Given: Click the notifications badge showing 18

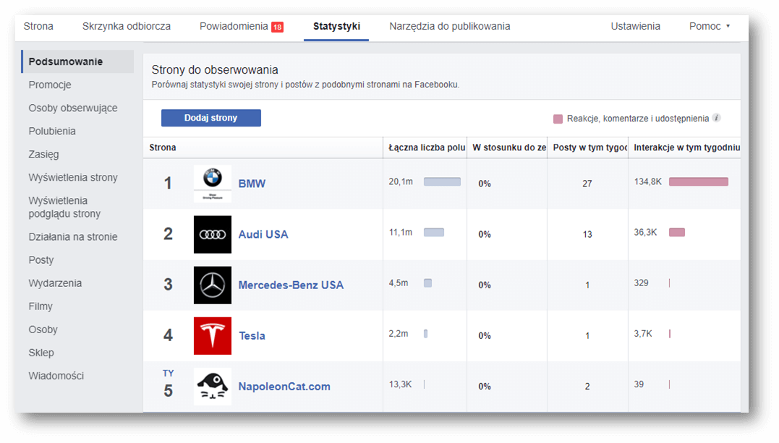Looking at the screenshot, I should [x=277, y=27].
